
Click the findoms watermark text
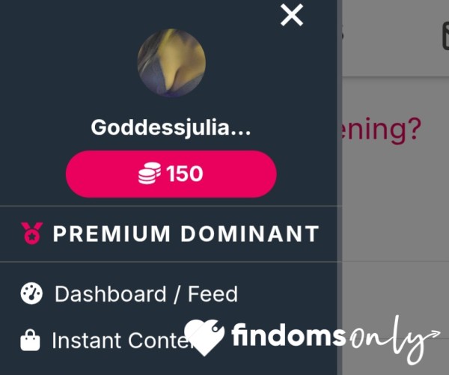coord(288,335)
